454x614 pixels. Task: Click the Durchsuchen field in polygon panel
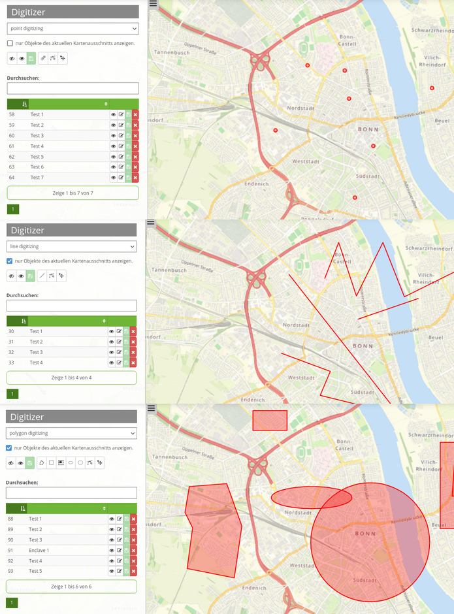click(x=71, y=493)
